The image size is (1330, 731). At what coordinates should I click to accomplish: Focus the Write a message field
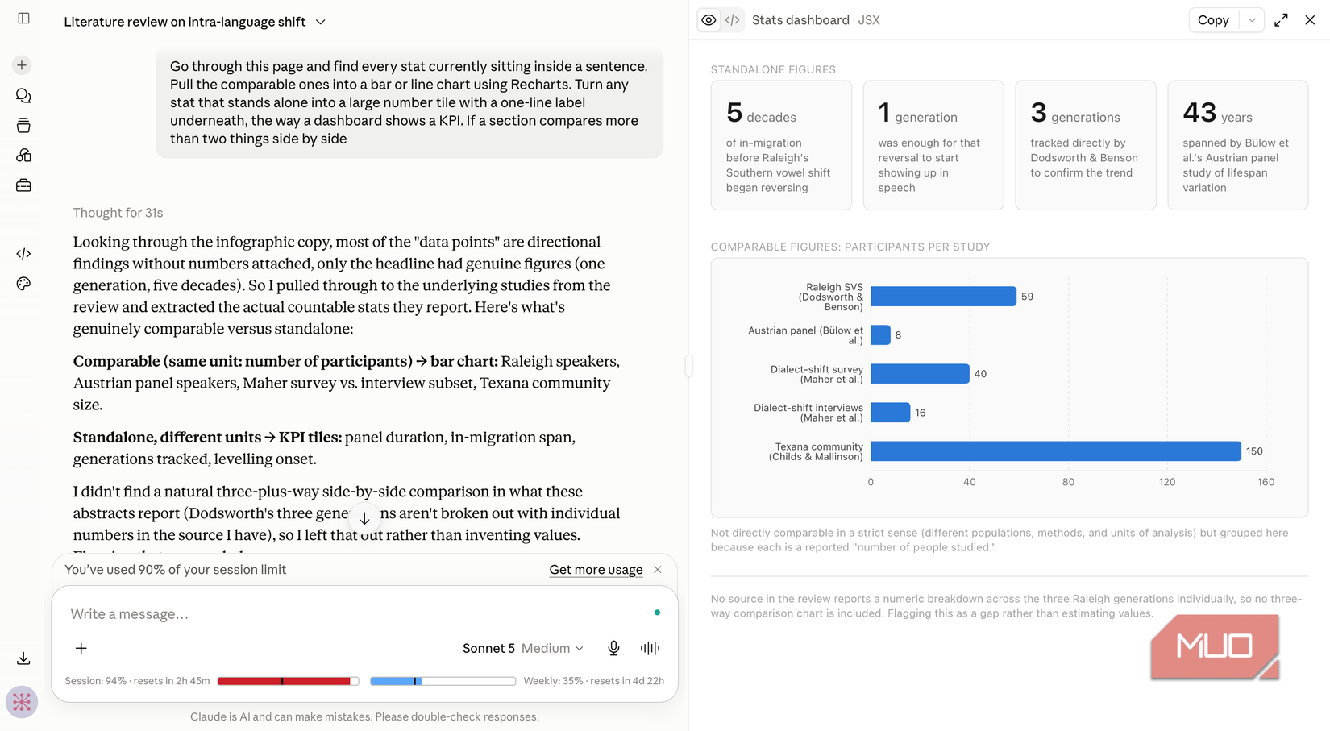point(355,614)
